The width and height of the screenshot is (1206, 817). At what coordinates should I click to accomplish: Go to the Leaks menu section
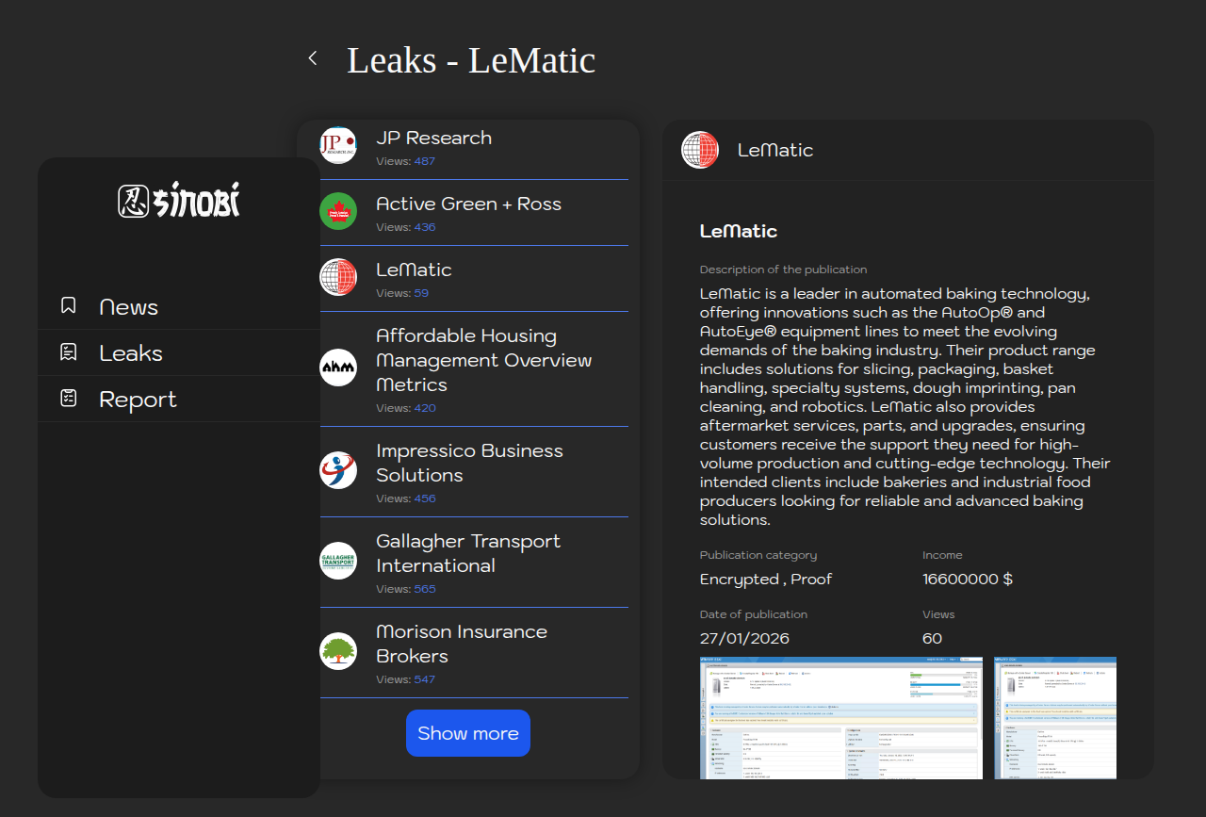131,353
